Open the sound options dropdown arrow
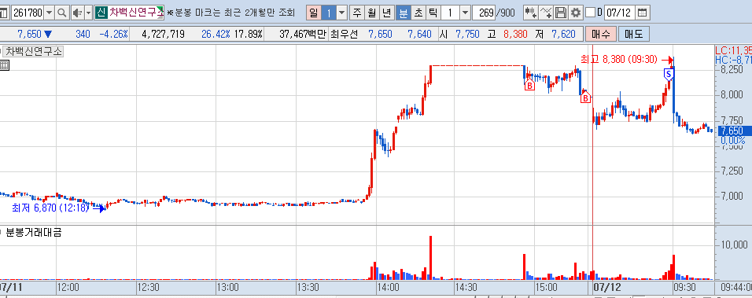The image size is (752, 298). pyautogui.click(x=88, y=13)
